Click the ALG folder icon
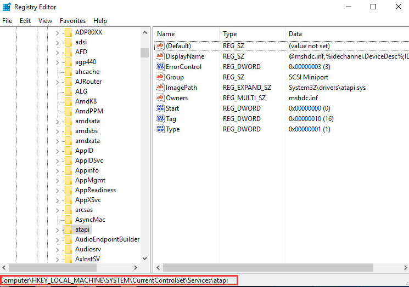409x287 pixels. (68, 91)
